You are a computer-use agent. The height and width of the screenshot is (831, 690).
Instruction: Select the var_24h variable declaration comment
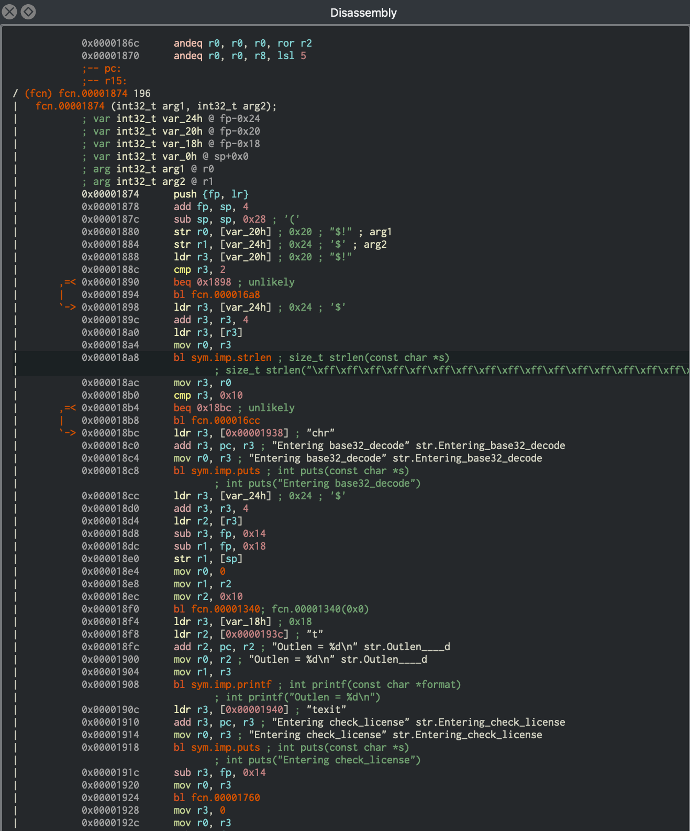(171, 118)
